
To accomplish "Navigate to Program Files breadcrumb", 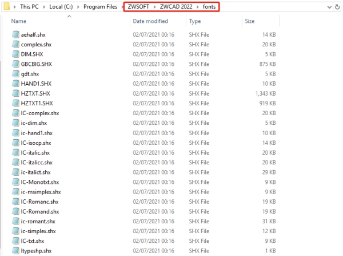I will click(100, 7).
